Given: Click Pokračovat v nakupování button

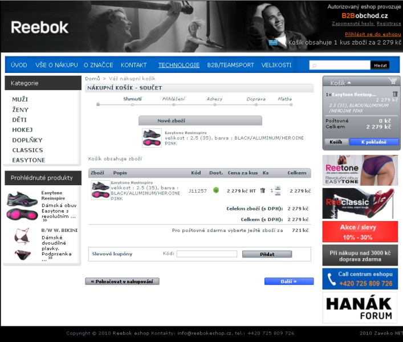Looking at the screenshot, I should [x=122, y=282].
